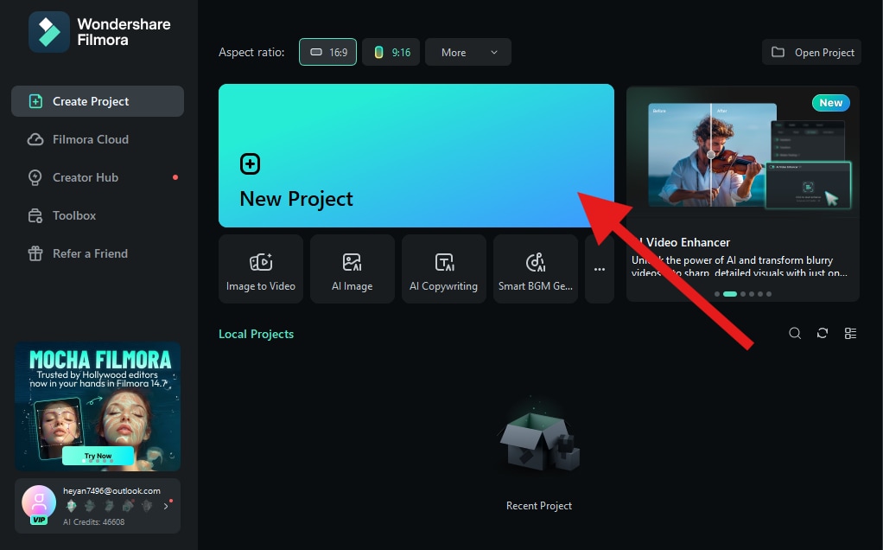Open an existing project via Open Project
This screenshot has height=550, width=883.
pyautogui.click(x=811, y=53)
